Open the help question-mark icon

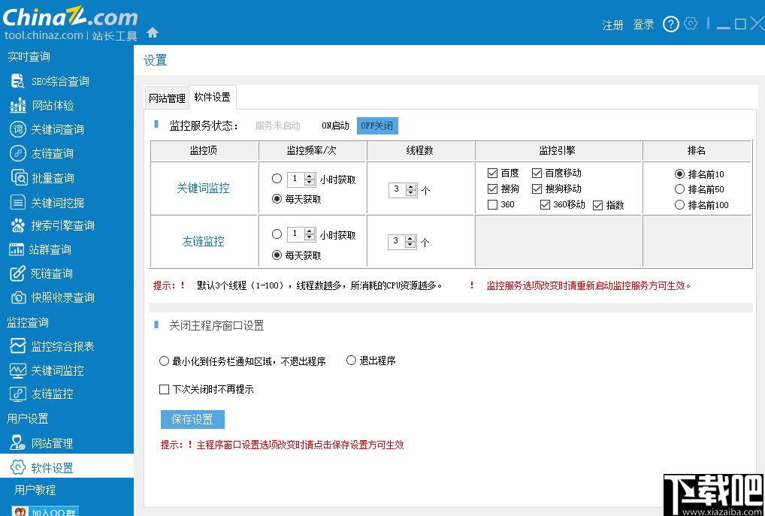(x=670, y=23)
